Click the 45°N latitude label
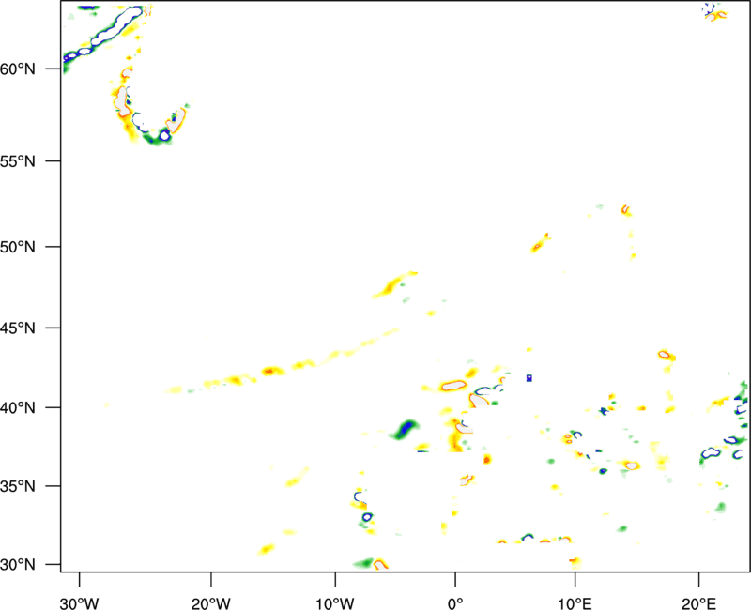Image resolution: width=751 pixels, height=610 pixels. pos(18,328)
